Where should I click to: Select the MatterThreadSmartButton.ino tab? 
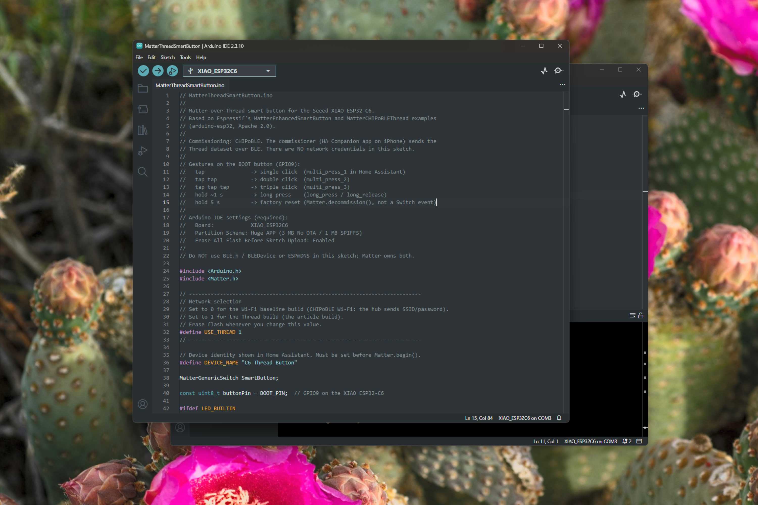(190, 85)
